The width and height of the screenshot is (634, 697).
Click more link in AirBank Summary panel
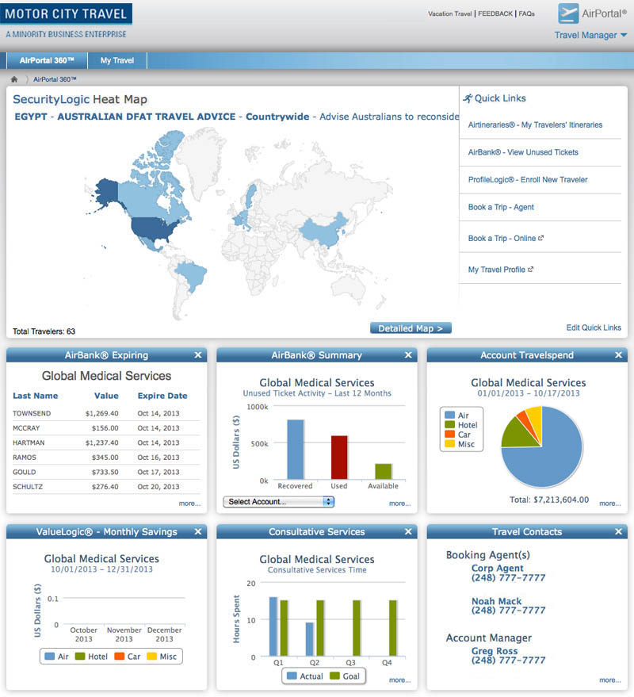click(x=399, y=504)
